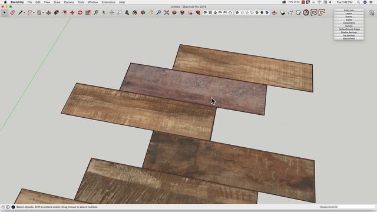Image resolution: width=377 pixels, height=212 pixels.
Task: Expand the Scenes panel
Action: point(349,16)
